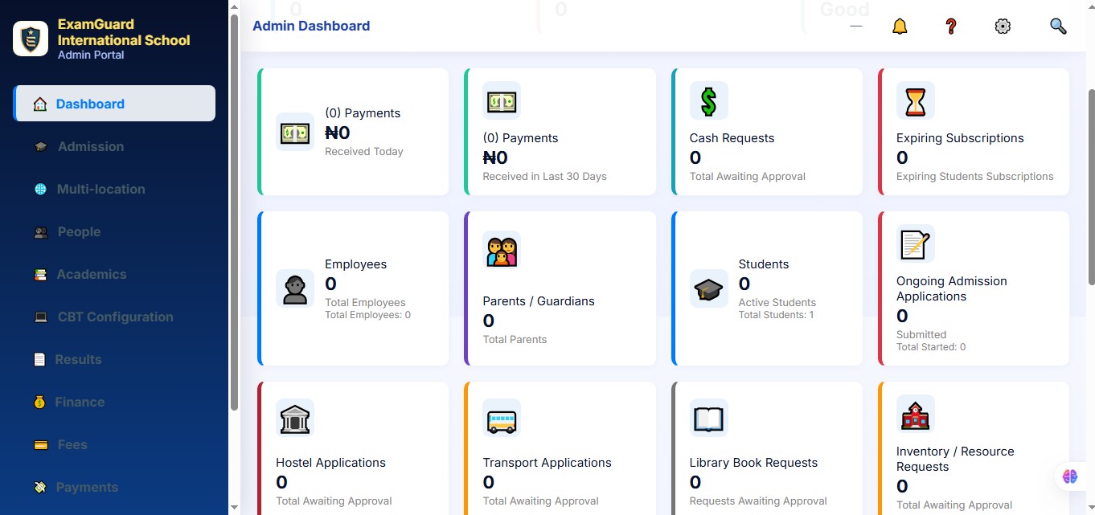Click the Hostel Applications building icon
1095x515 pixels.
pyautogui.click(x=295, y=418)
